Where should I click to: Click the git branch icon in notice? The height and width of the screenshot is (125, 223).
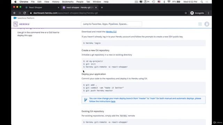click(85, 100)
